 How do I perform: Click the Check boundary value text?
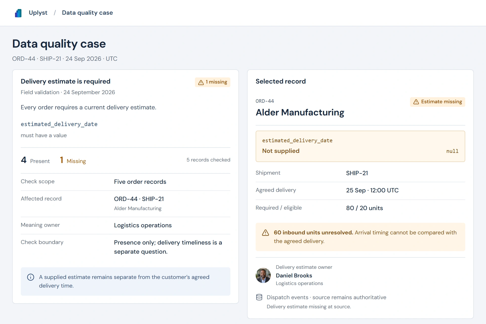168,247
